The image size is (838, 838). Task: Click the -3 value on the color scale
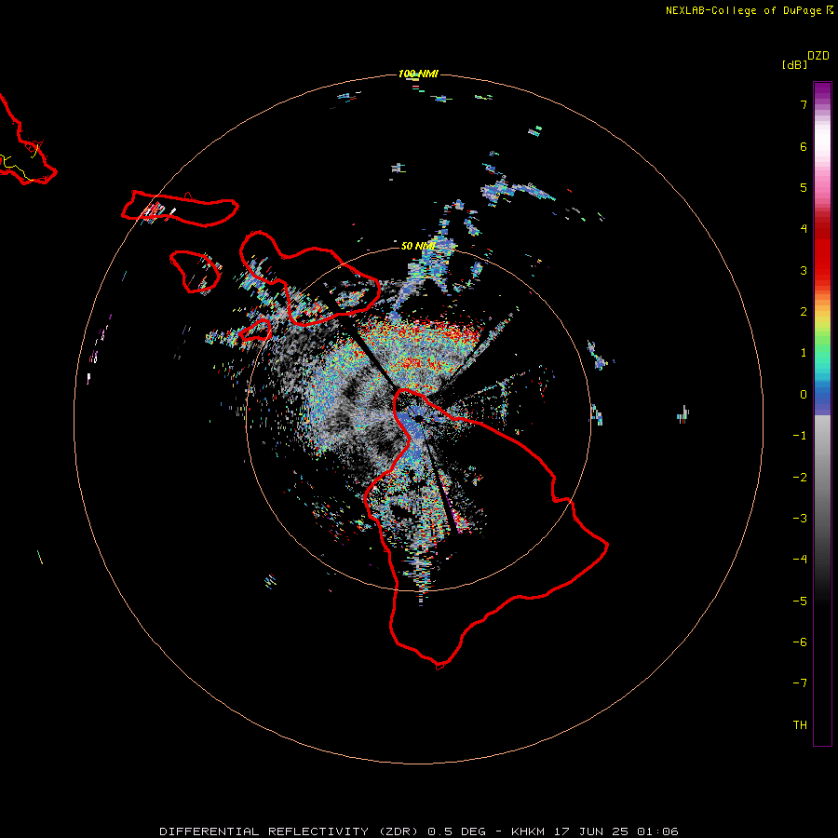click(800, 519)
